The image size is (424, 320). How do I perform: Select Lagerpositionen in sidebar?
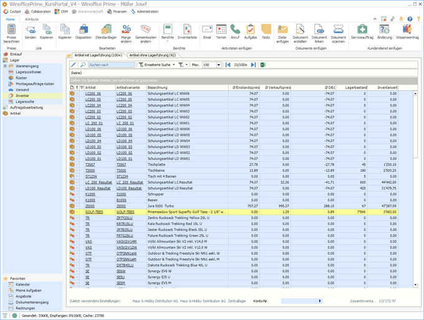click(29, 72)
